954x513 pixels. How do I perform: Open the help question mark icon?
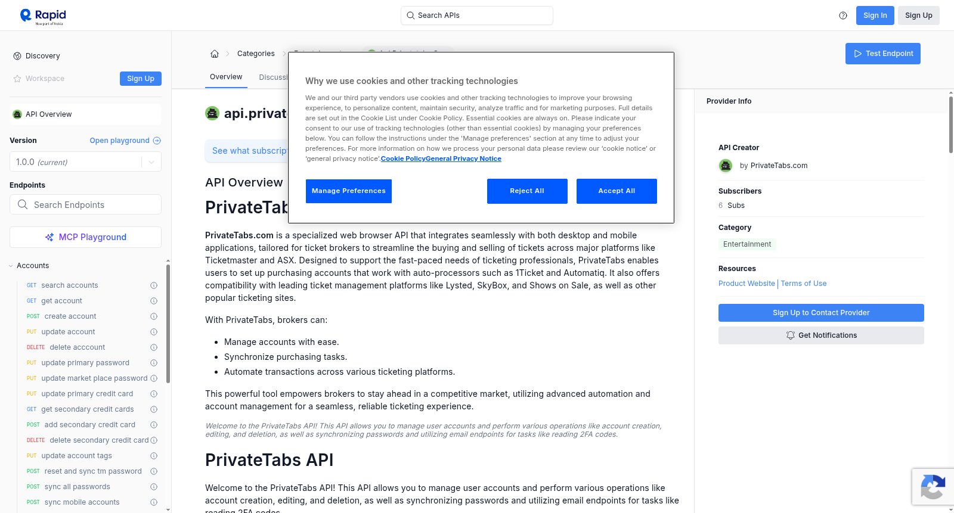(843, 15)
